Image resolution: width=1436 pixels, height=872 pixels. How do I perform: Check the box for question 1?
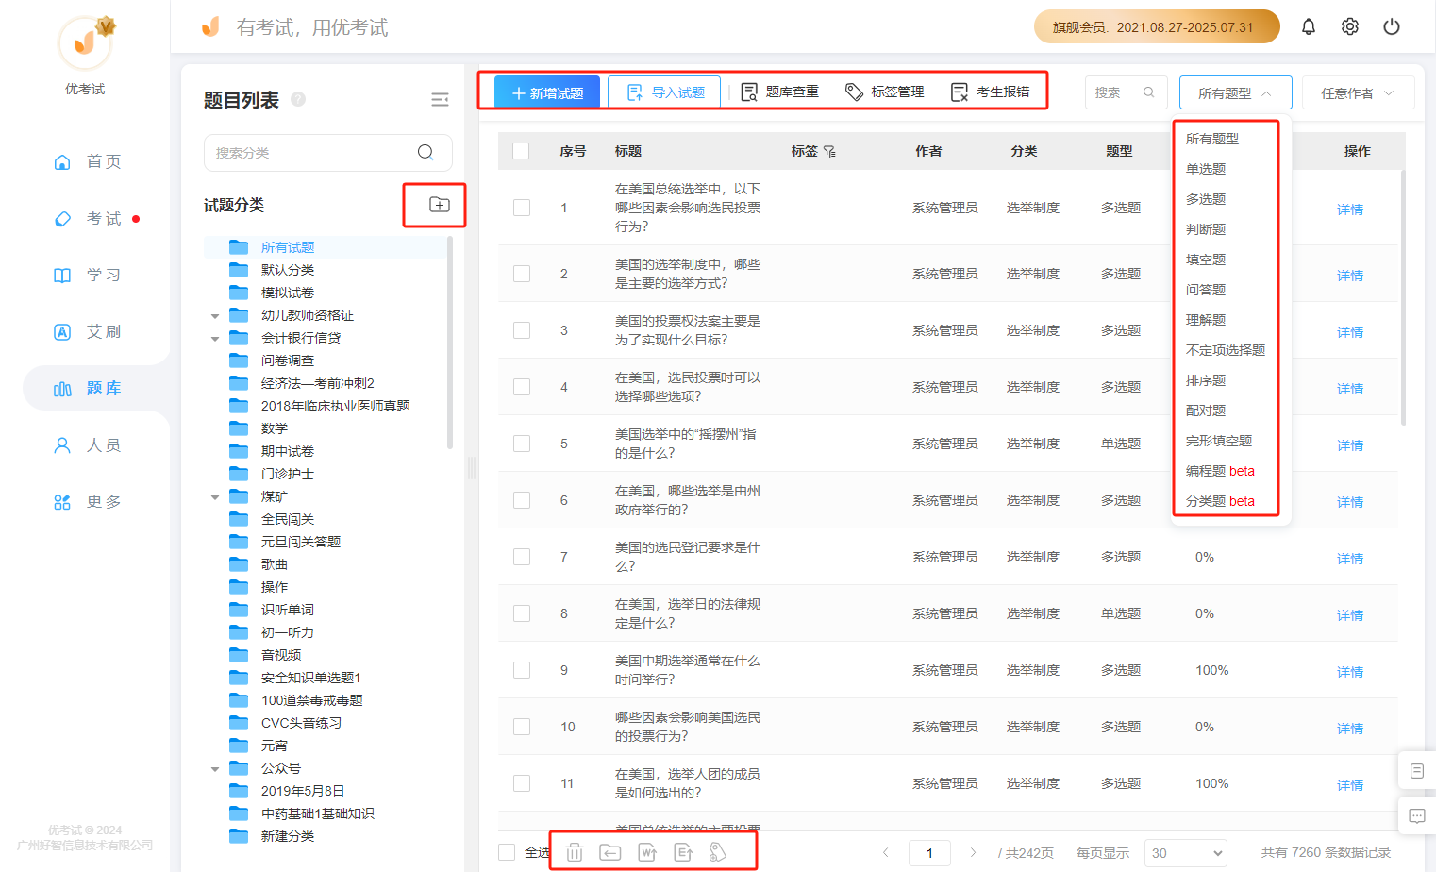(522, 208)
